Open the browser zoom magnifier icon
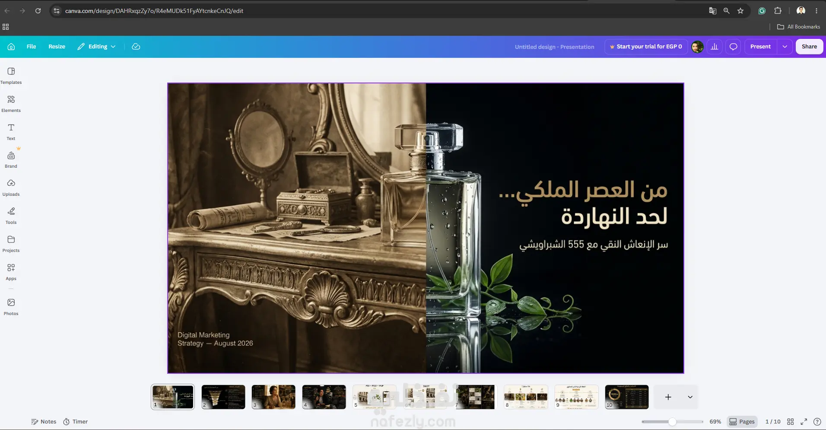 click(x=727, y=11)
